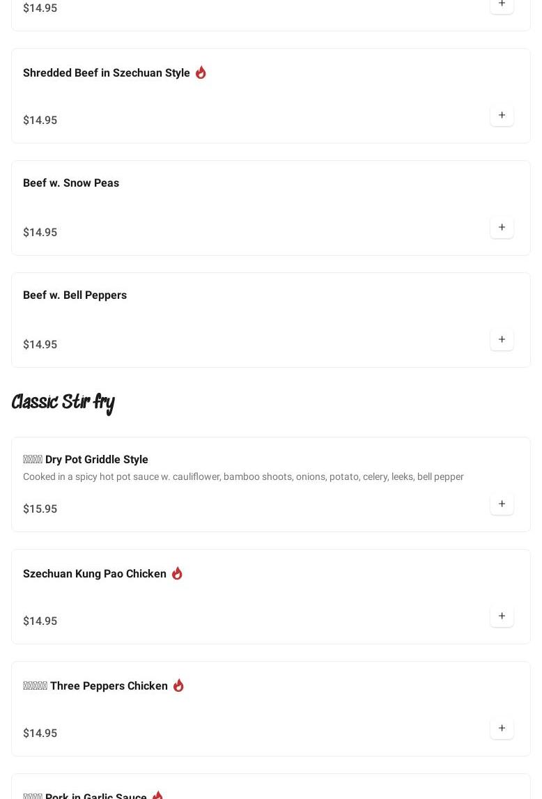Open Shredded Beef in Szechuan Style item
Screen dimensions: 542x799
[x=107, y=73]
